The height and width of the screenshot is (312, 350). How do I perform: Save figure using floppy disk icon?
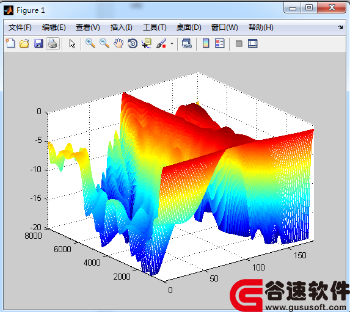coord(38,43)
